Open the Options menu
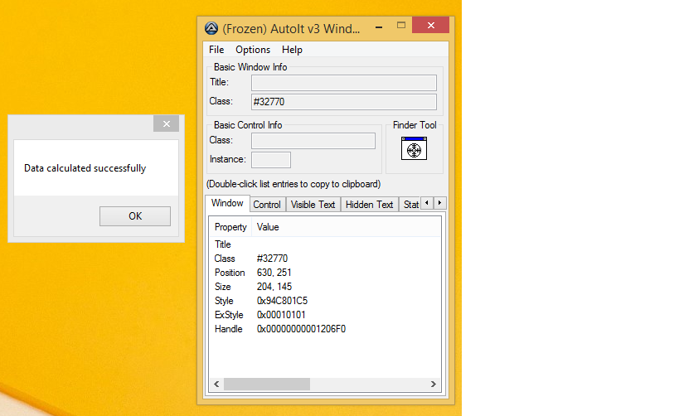 pos(253,50)
